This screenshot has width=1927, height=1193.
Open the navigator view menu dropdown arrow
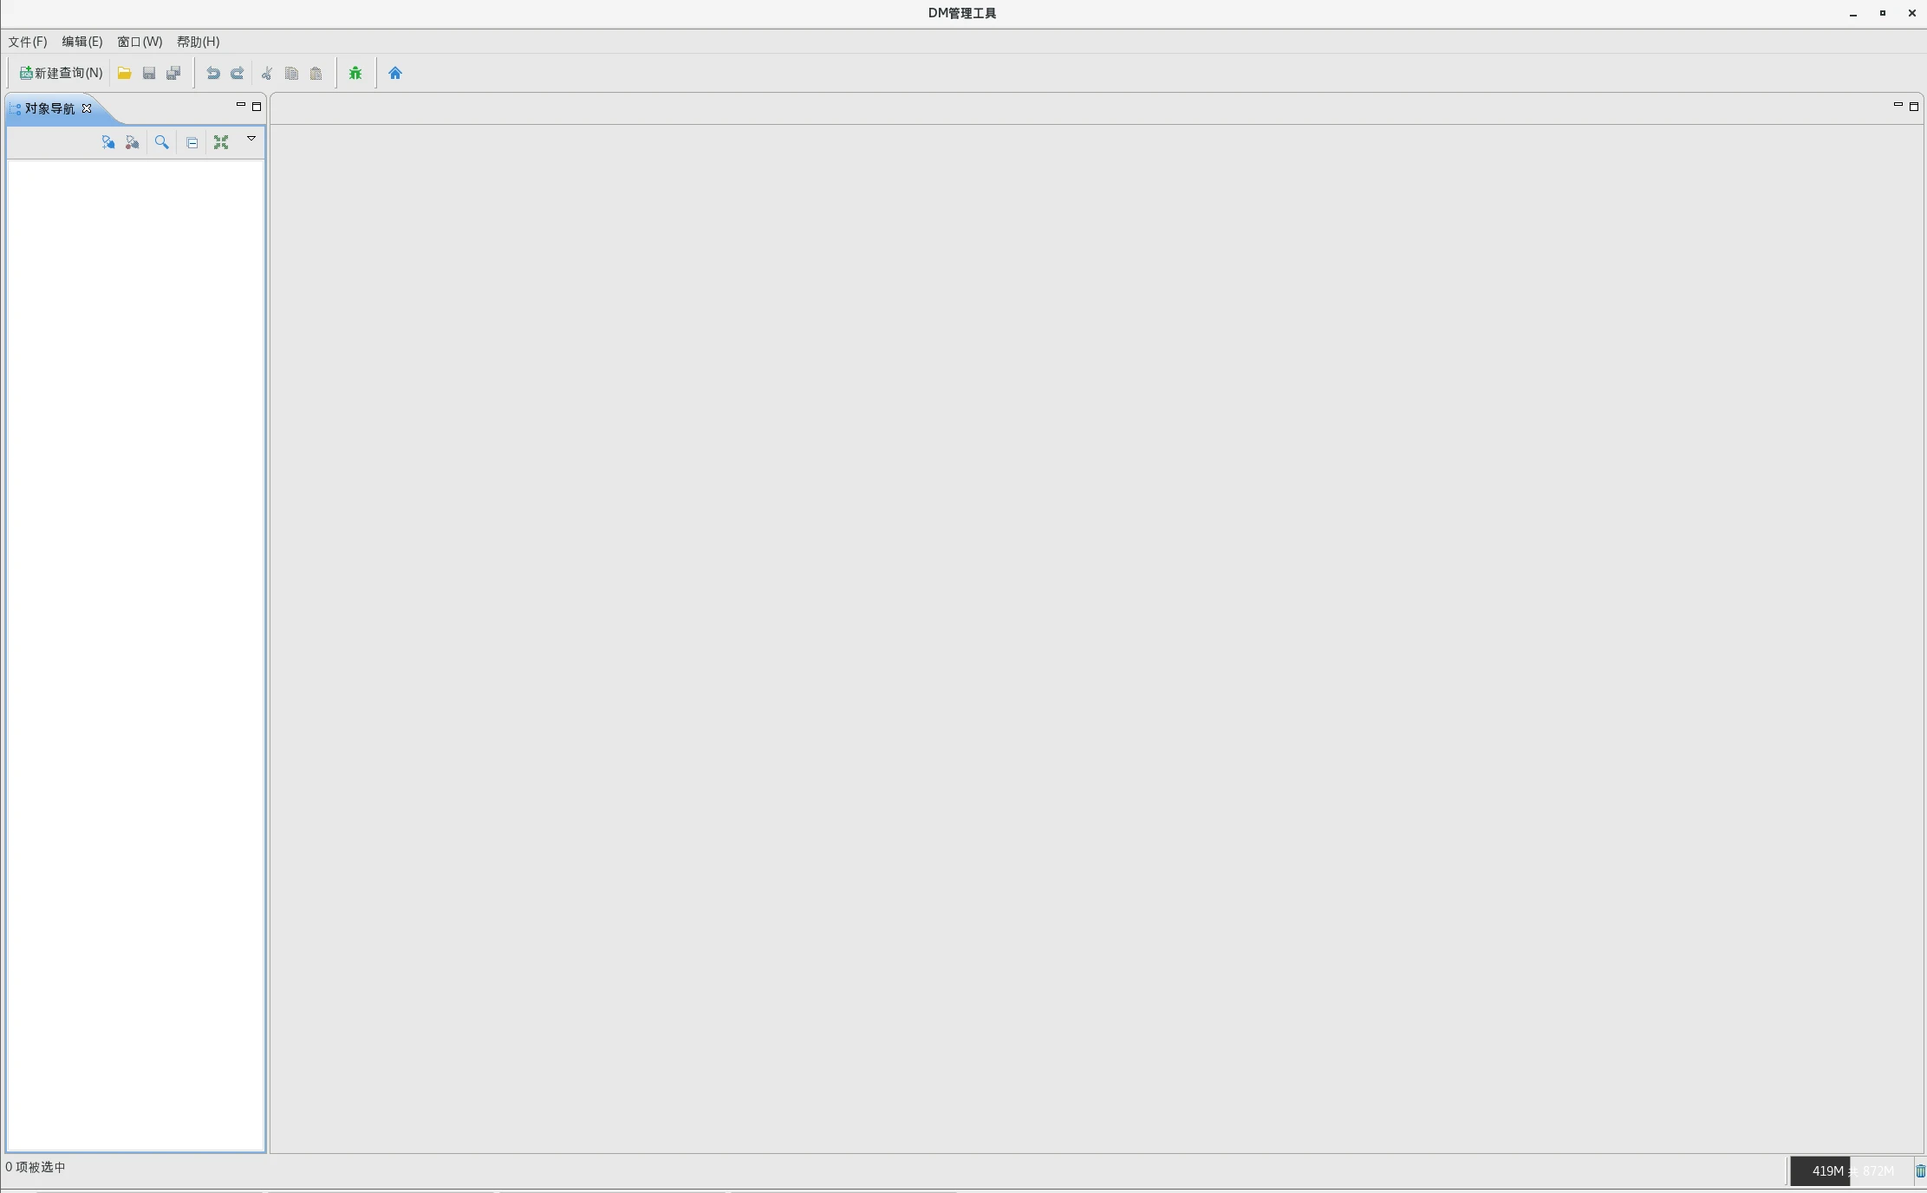click(x=251, y=139)
